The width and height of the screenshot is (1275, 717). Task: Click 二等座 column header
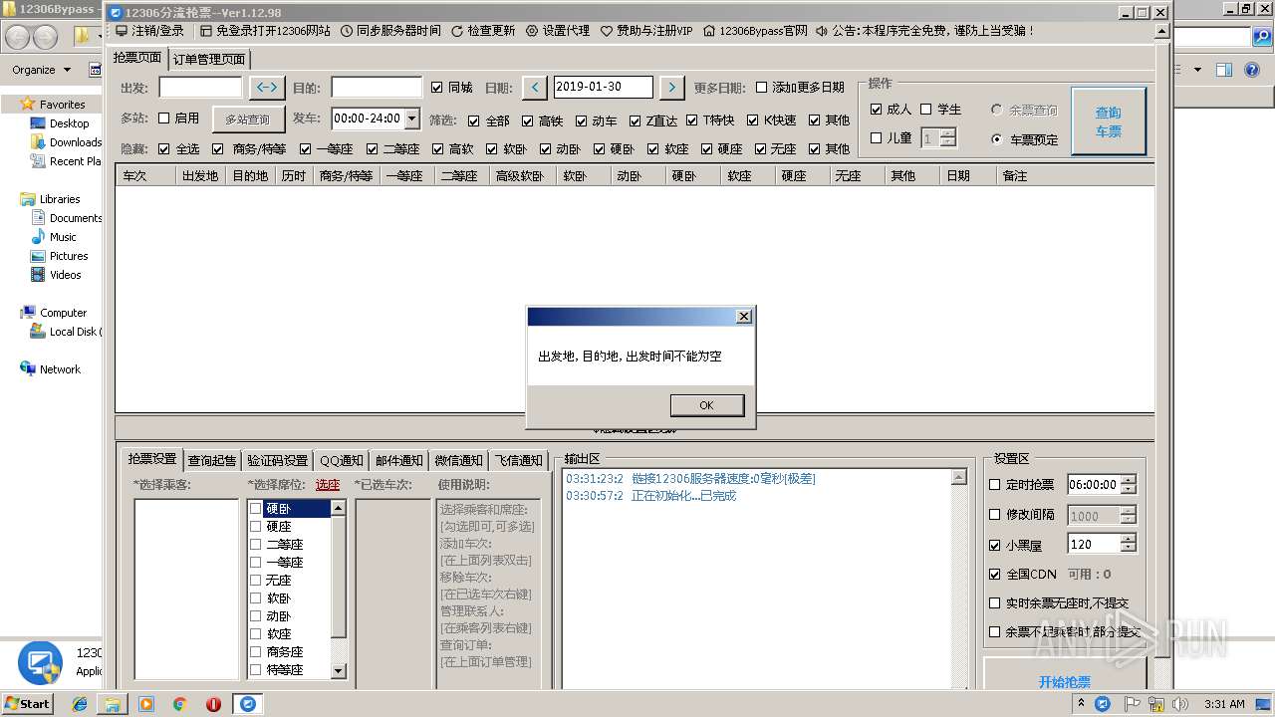(x=462, y=176)
